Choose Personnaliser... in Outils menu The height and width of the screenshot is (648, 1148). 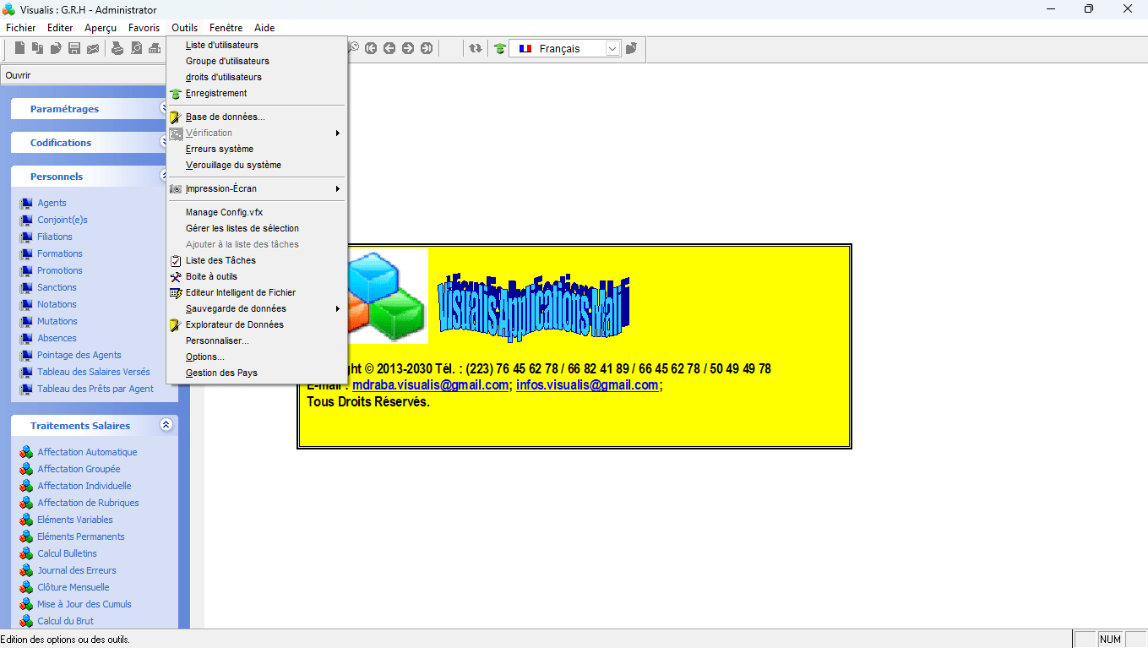(257, 340)
